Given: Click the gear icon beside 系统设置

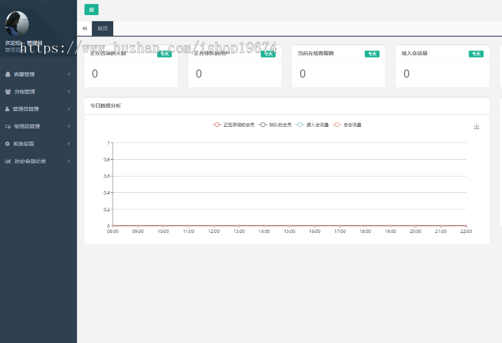Looking at the screenshot, I should coord(8,144).
